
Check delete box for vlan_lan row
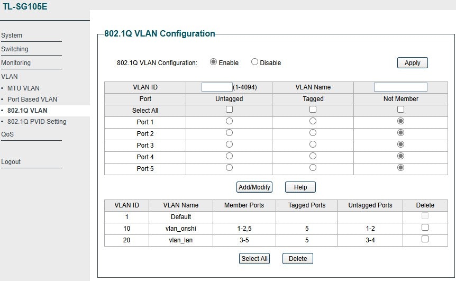coord(425,239)
